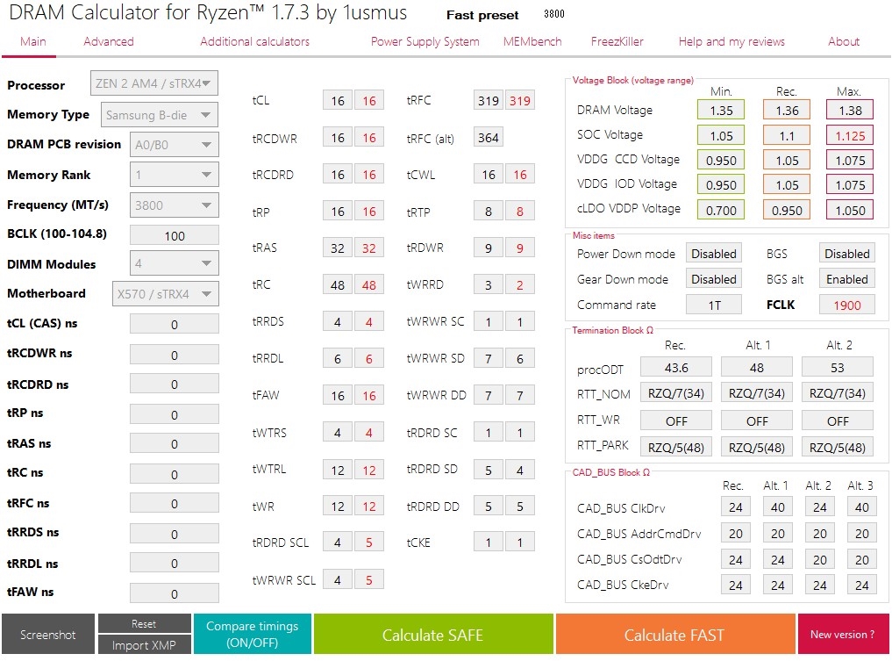Click the Reset button

tap(144, 623)
